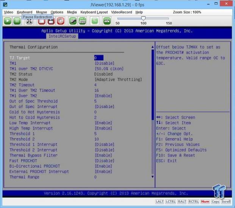235x208 pixels.
Task: Click the TM2 Status Disabled value
Action: [103, 74]
